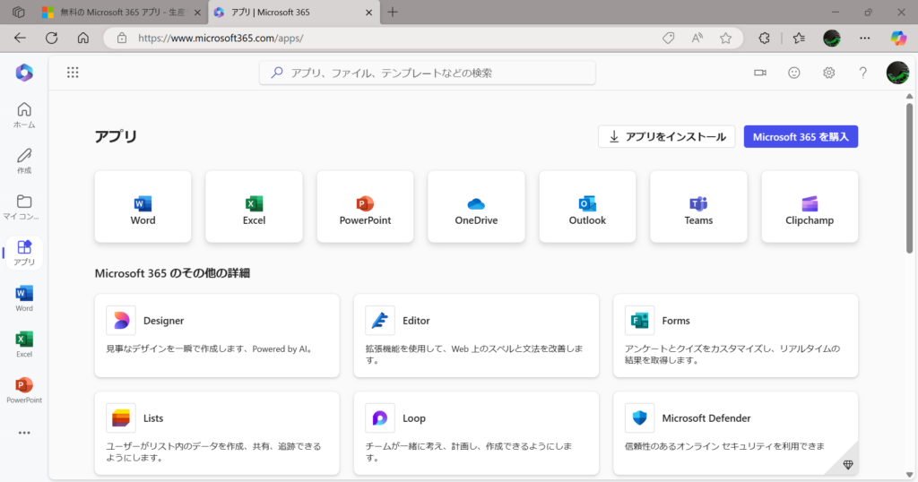This screenshot has height=482, width=918.
Task: Close the アプリ | Microsoft 365 browser tab
Action: point(368,13)
